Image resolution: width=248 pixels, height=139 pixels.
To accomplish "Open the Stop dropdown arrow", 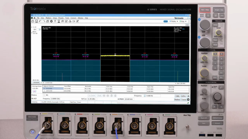I will [186, 21].
